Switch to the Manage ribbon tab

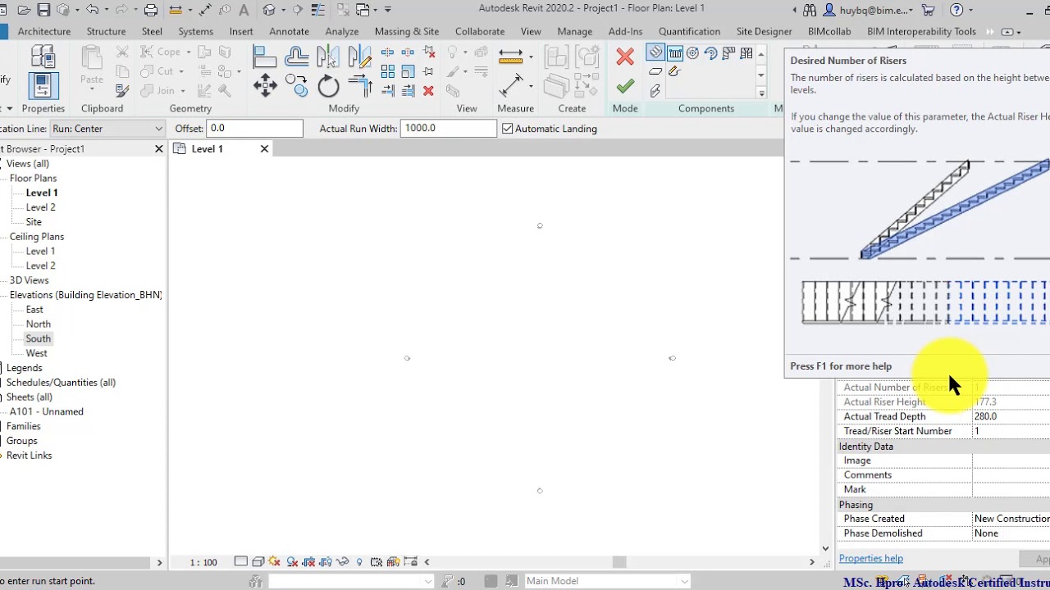pos(575,31)
